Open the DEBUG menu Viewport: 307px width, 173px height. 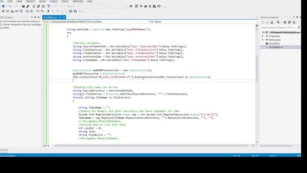54,1
